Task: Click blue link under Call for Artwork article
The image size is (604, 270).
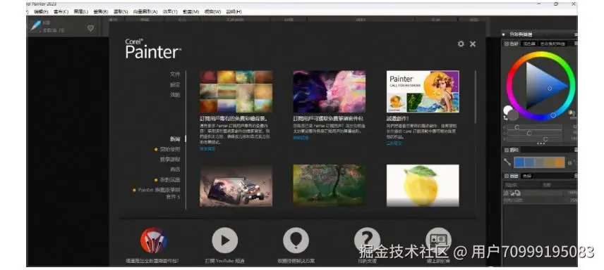Action: tap(394, 143)
